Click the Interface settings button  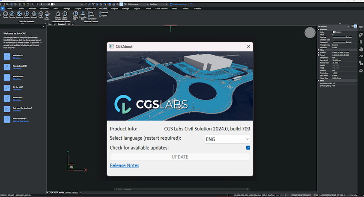(178, 4)
